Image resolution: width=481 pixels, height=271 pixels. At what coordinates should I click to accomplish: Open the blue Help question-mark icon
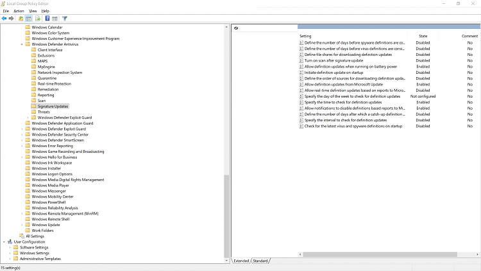tap(47, 19)
